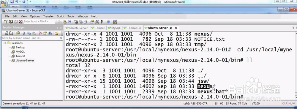Click the Copy icon in main toolbar
Screen dimensions: 297x109
click(60, 22)
